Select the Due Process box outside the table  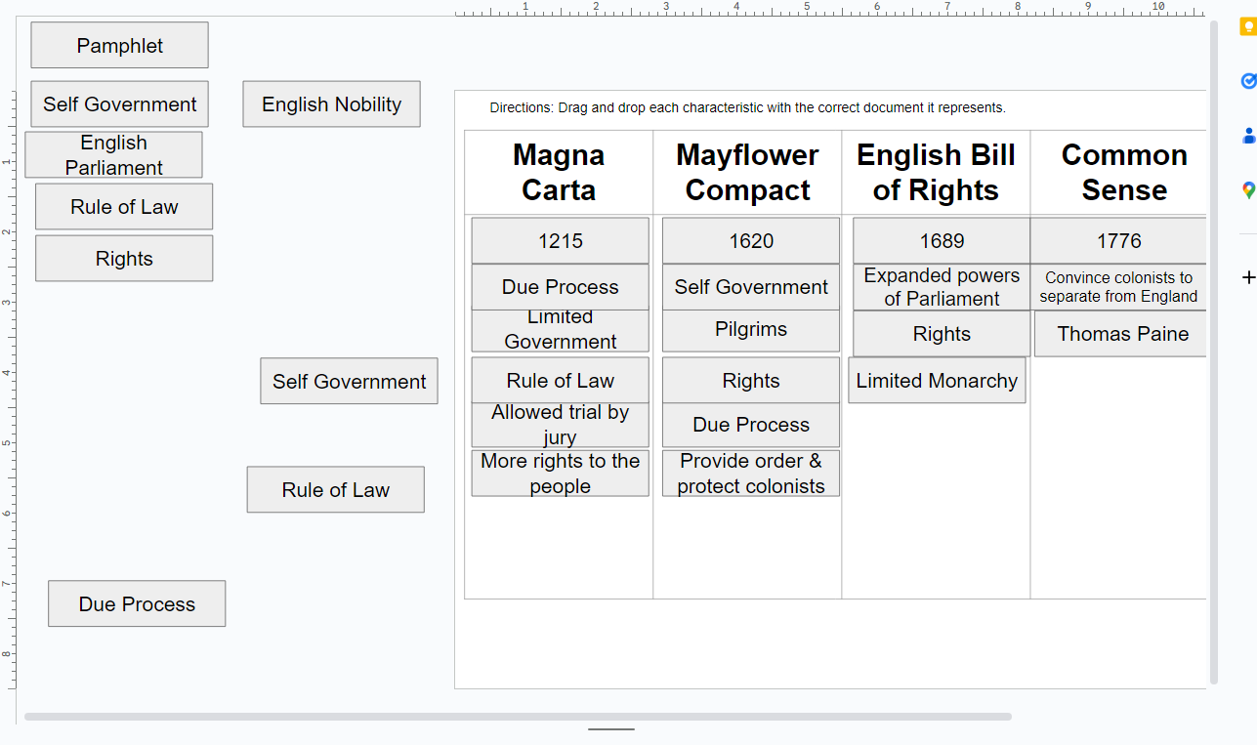[x=137, y=604]
